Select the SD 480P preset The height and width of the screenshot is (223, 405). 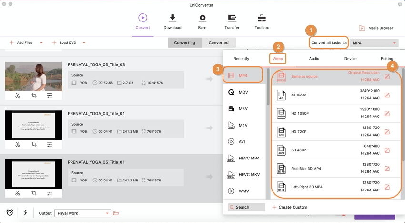336,150
